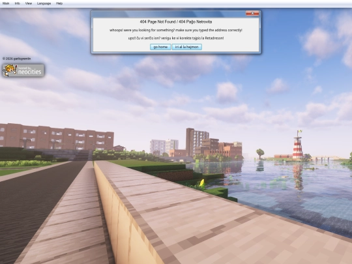Click the go home button
The height and width of the screenshot is (264, 352).
coord(160,47)
